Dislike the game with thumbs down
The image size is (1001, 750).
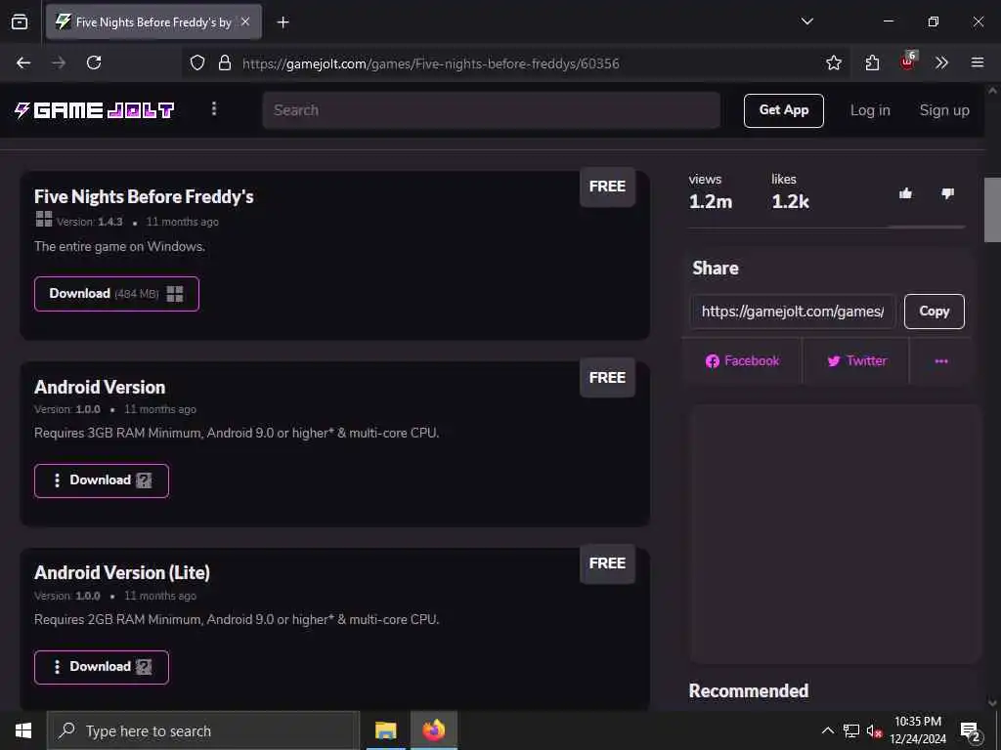click(947, 193)
